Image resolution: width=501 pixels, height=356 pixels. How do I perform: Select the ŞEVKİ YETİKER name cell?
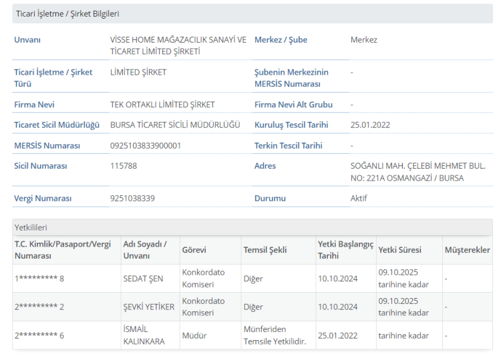148,307
